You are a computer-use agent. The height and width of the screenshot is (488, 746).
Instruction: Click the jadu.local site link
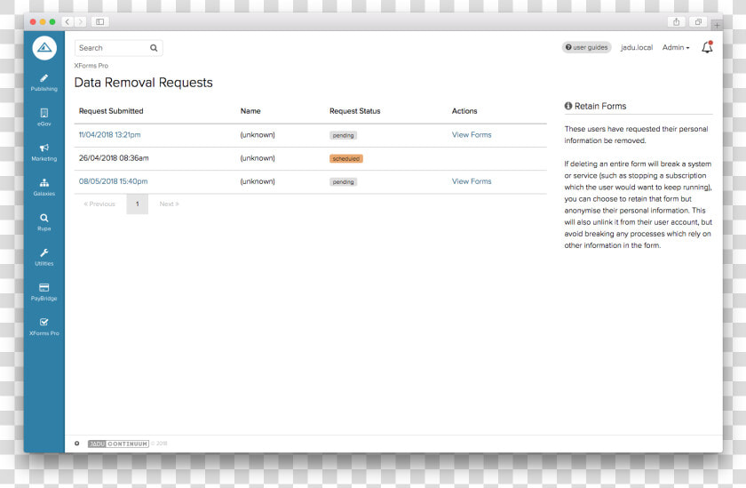(x=637, y=48)
